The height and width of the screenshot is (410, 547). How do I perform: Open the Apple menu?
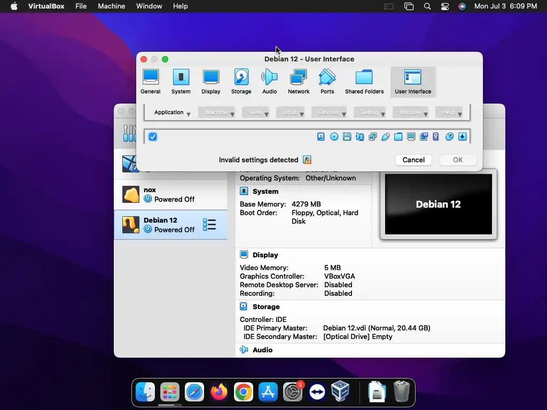pos(14,6)
